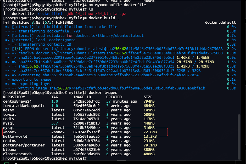Click the 388MB size value
Screen dimensions: 246x164
click(x=149, y=150)
